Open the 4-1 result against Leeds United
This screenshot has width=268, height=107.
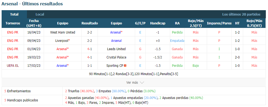(90, 49)
